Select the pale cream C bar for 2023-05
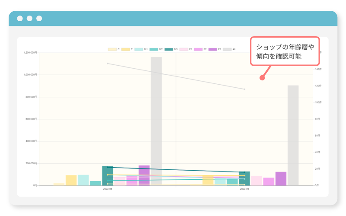 59,184
